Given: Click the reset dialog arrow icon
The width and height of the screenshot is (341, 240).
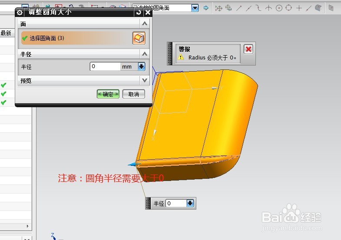Looking at the screenshot, I should 139,13.
